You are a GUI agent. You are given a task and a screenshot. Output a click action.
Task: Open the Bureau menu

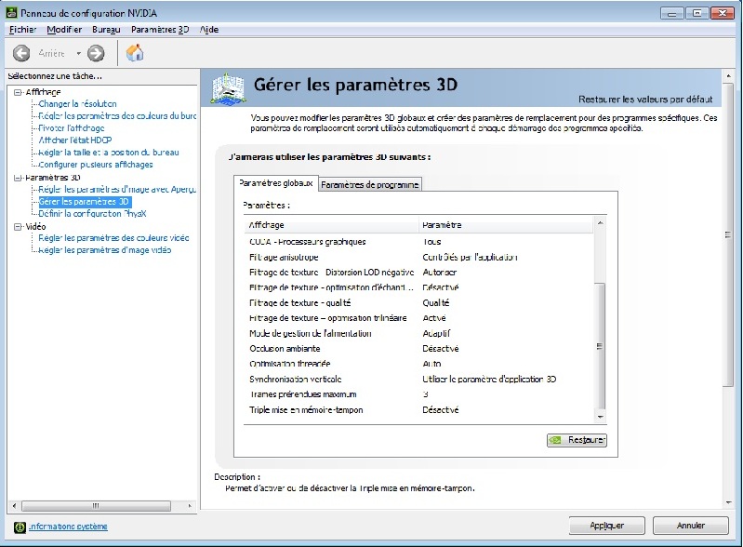pos(106,30)
